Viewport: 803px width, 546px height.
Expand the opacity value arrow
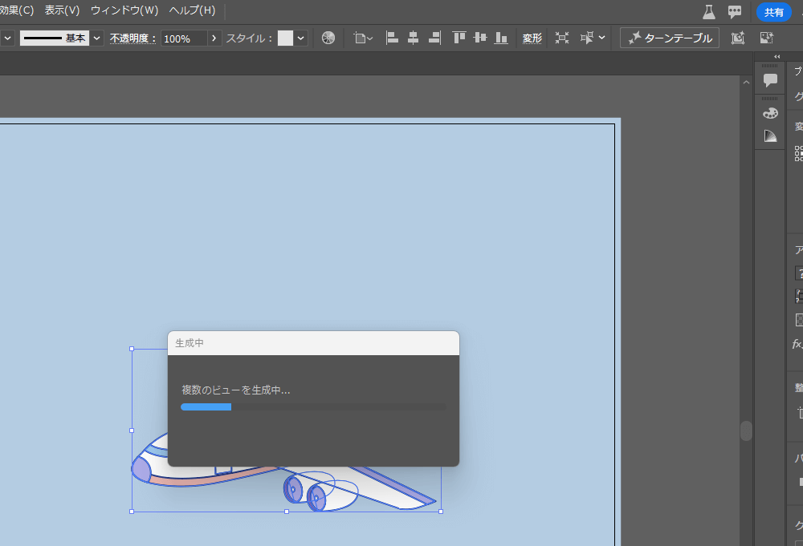coord(214,38)
